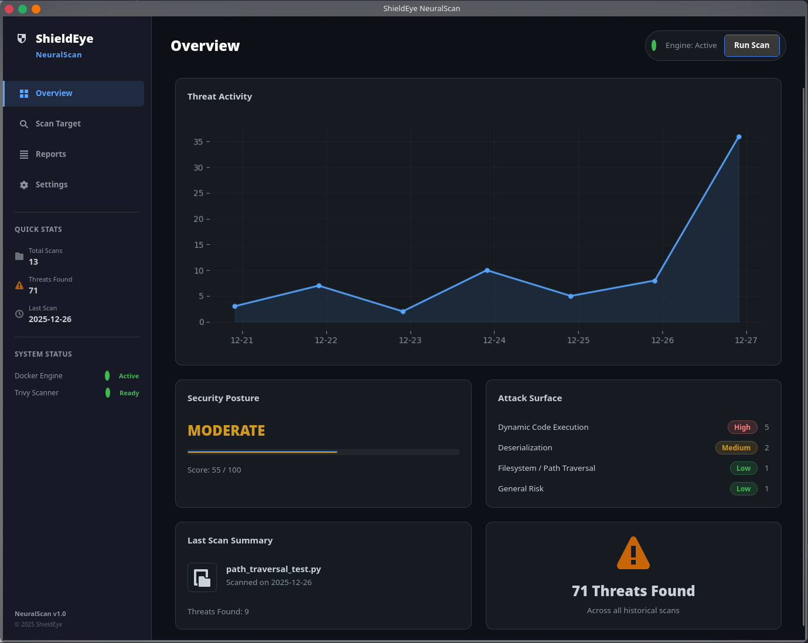Click the Overview grid icon in sidebar
808x643 pixels.
24,94
